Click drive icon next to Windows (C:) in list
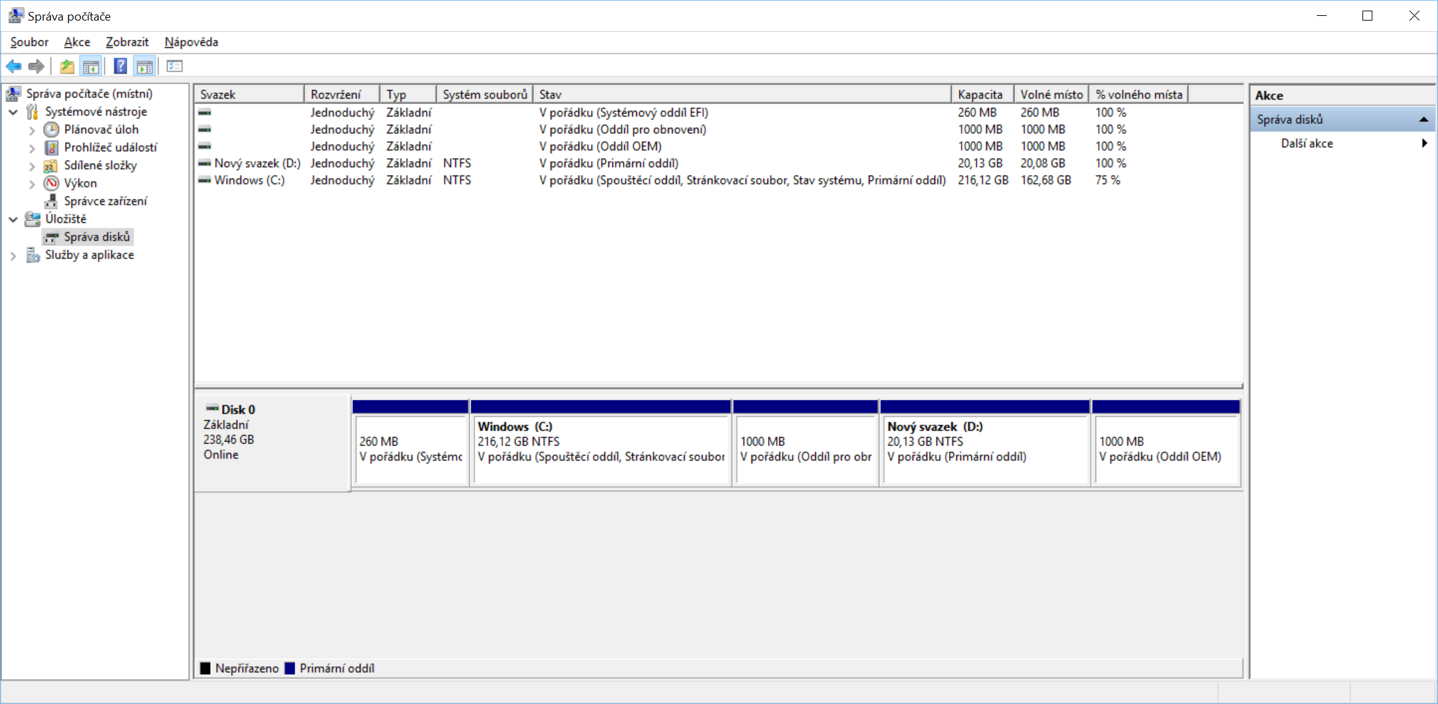The image size is (1438, 704). tap(205, 180)
